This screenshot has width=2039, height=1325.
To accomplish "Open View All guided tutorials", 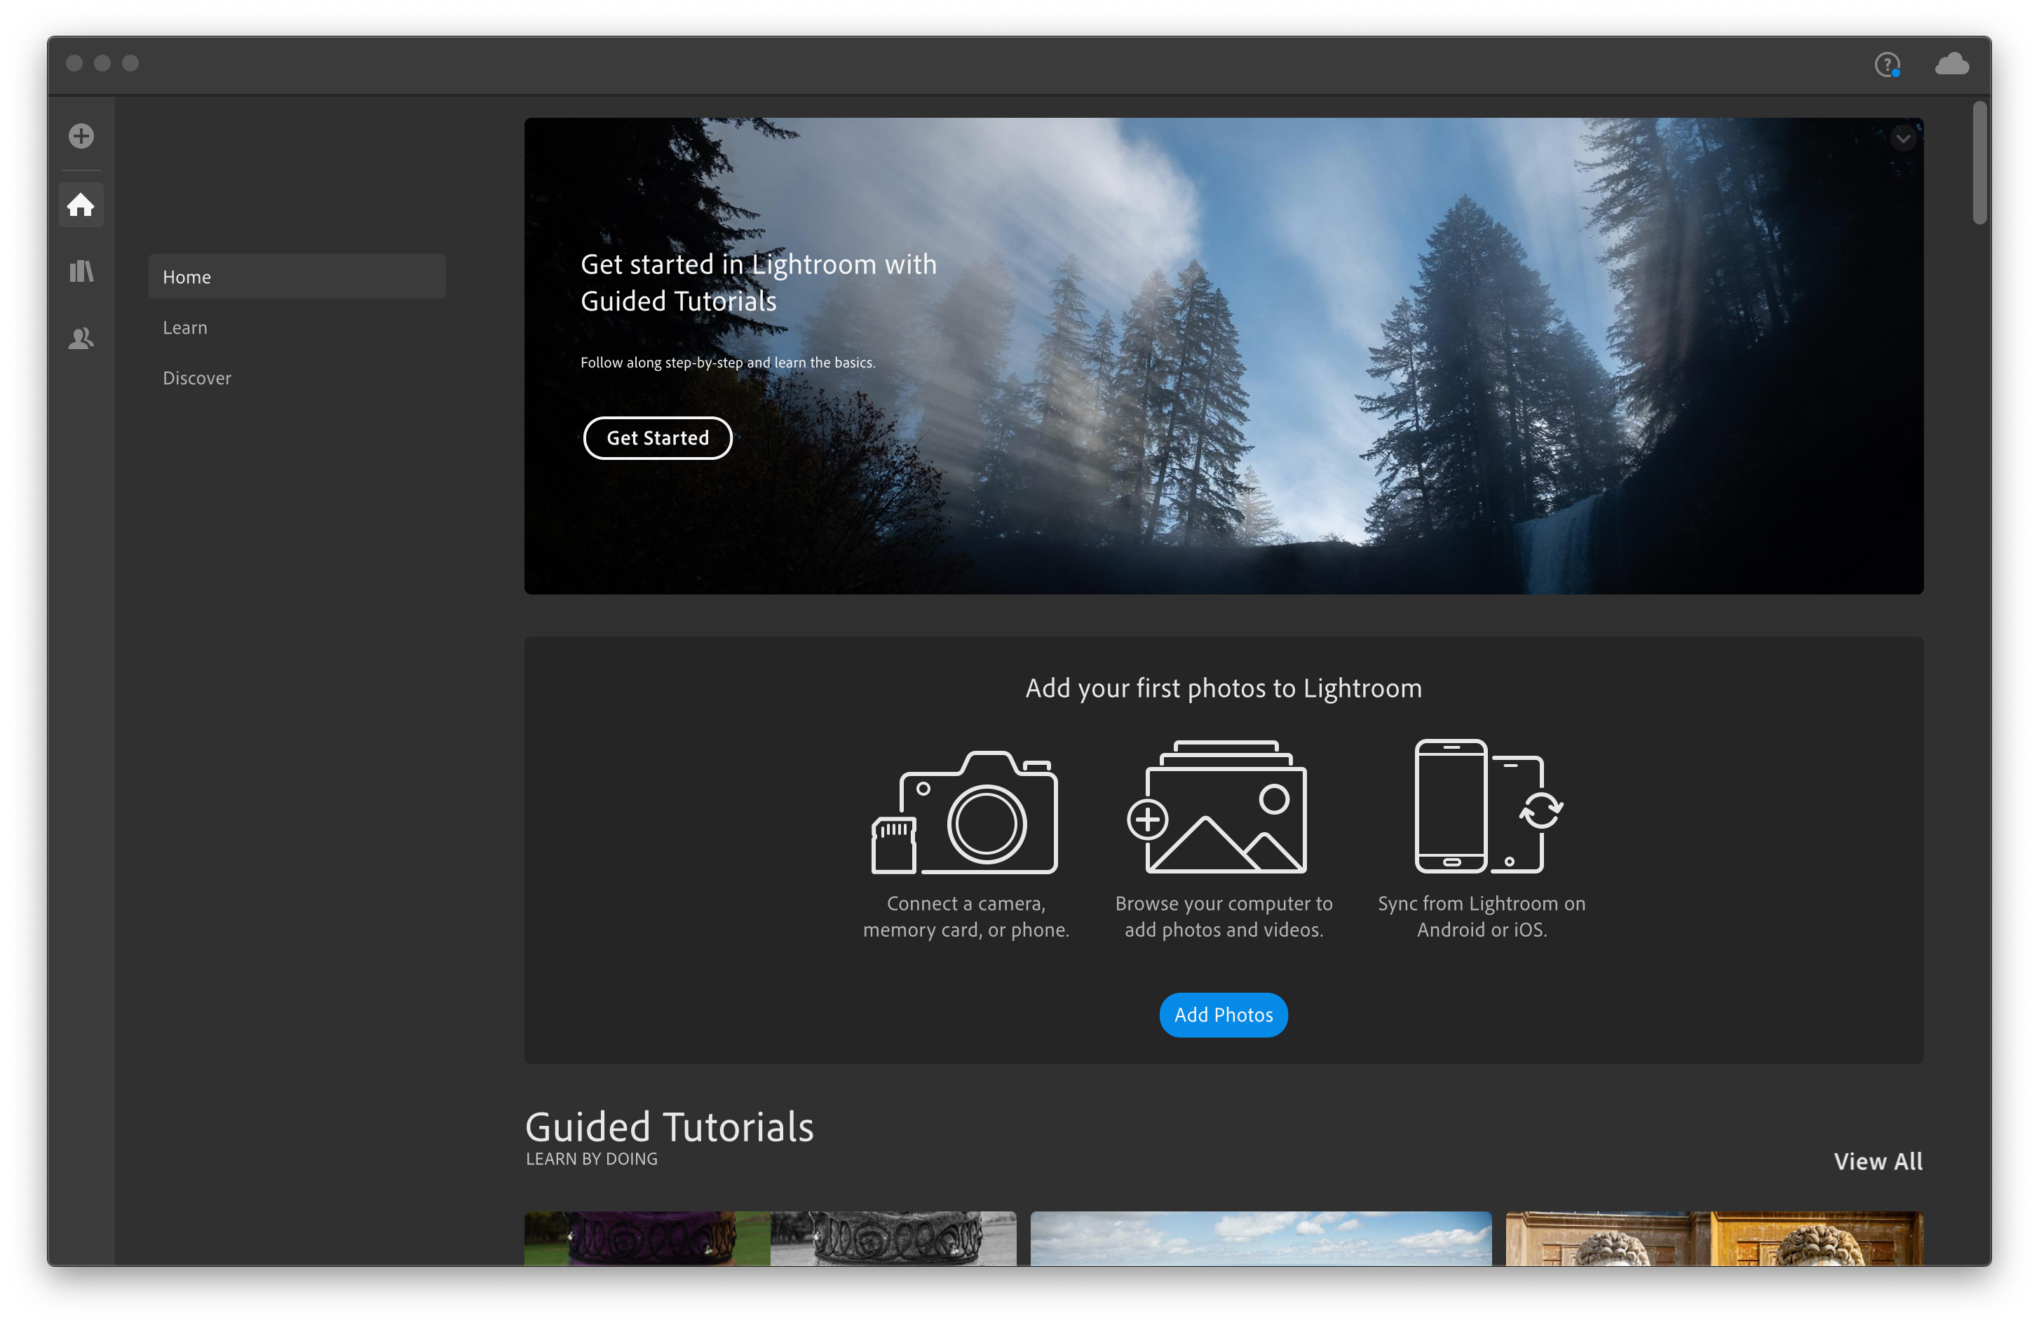I will pos(1878,1162).
